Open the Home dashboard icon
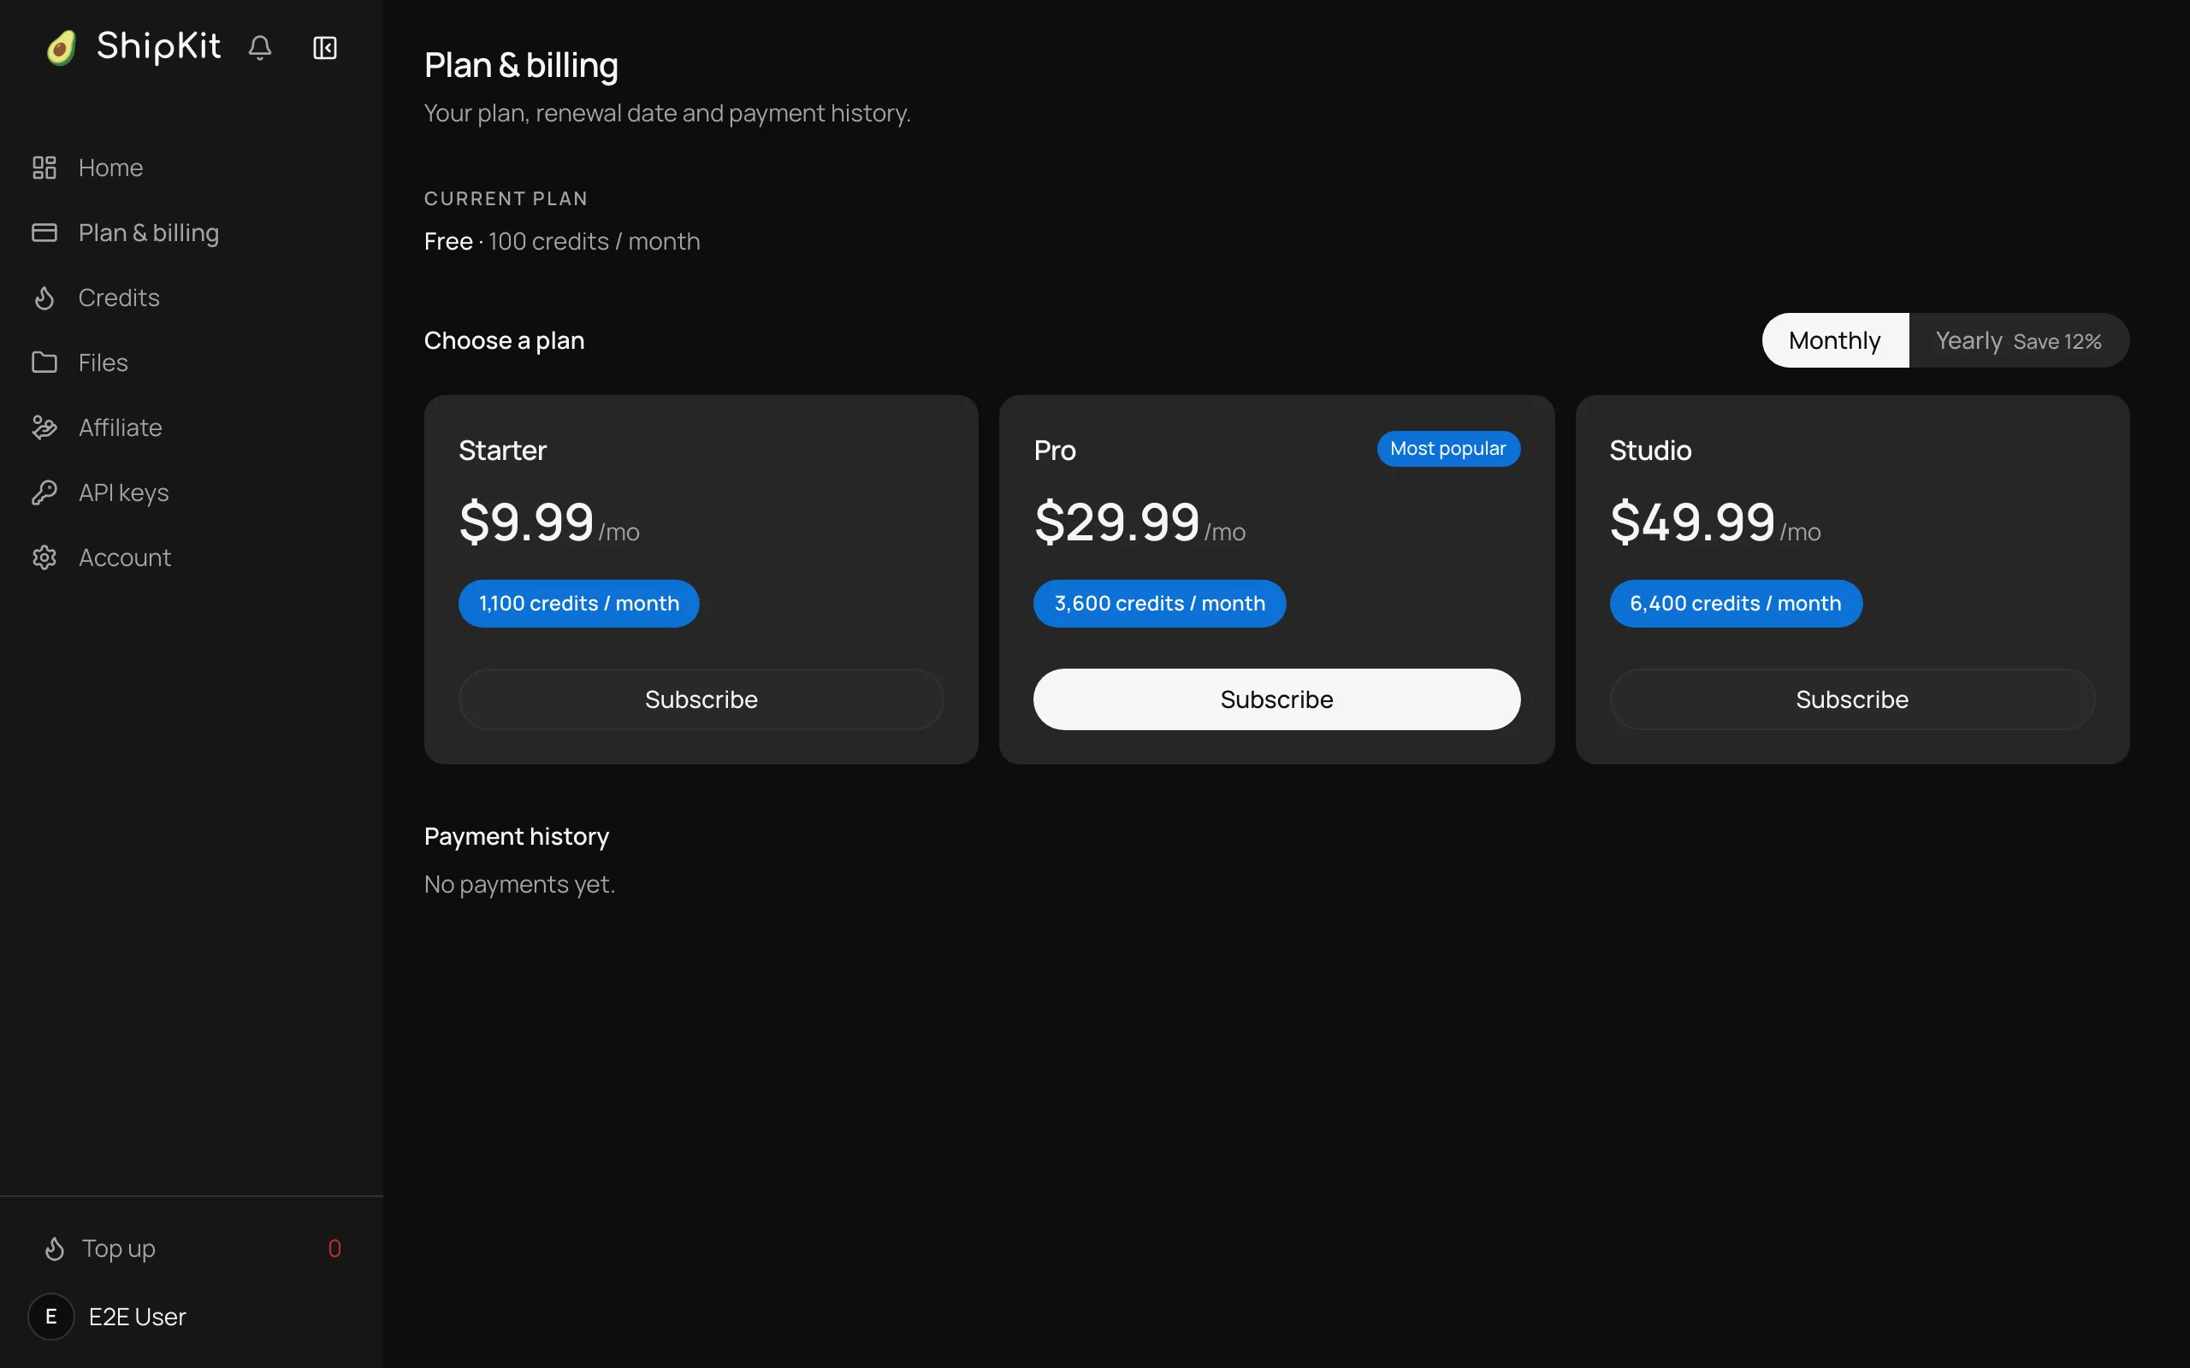This screenshot has width=2190, height=1368. 44,168
